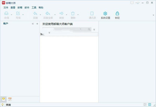Expand search options chevron beside the search box
This screenshot has height=107, width=156.
point(94,30)
